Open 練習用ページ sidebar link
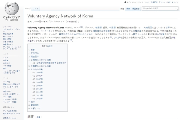 pos(8,44)
